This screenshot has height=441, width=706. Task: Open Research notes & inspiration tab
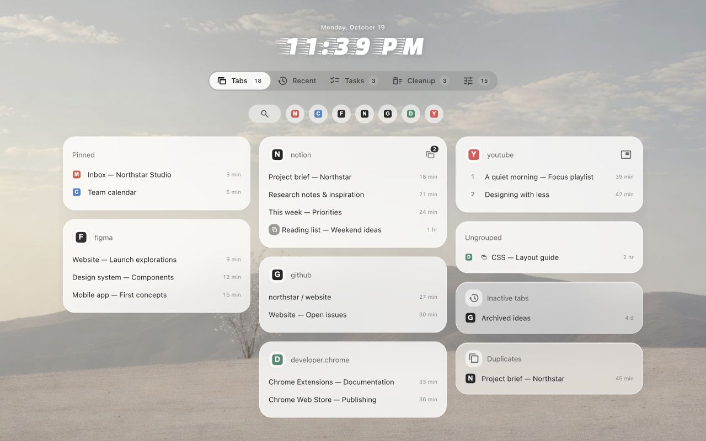353,195
